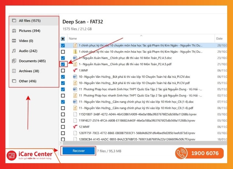233x169 pixels.
Task: Click the Pictures category icon in sidebar
Action: click(x=14, y=31)
